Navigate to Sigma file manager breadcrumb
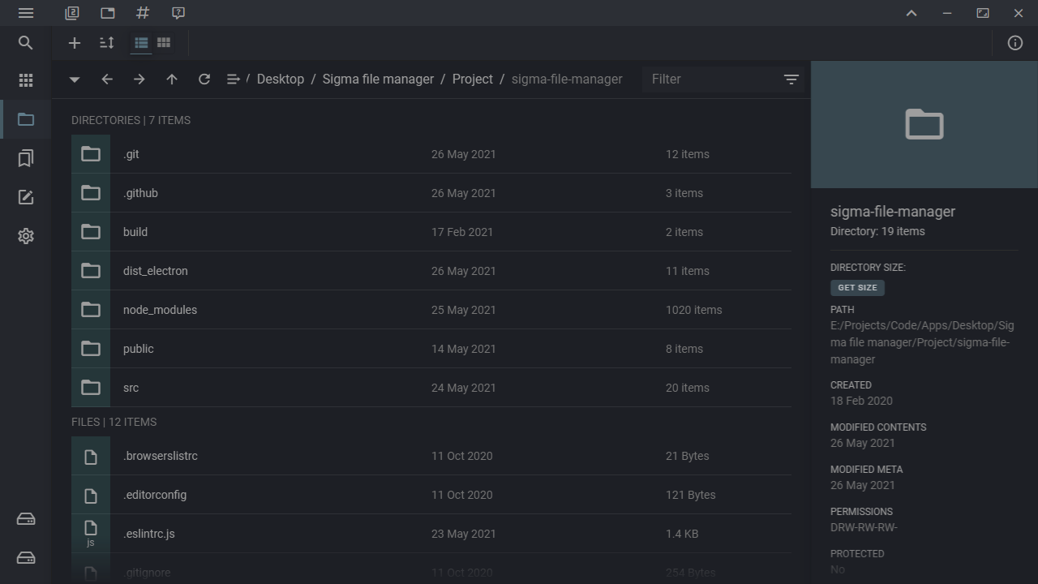This screenshot has height=584, width=1038. pyautogui.click(x=378, y=79)
